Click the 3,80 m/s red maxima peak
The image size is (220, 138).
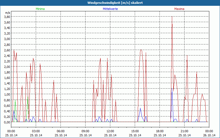coord(172,17)
